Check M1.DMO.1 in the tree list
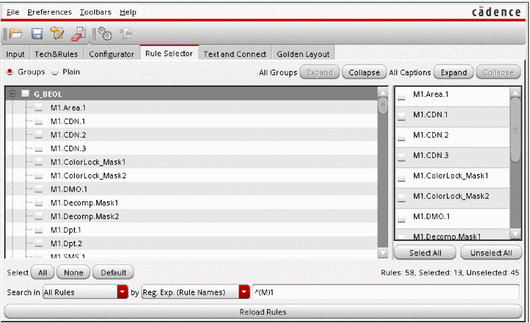The height and width of the screenshot is (323, 530). pos(39,189)
